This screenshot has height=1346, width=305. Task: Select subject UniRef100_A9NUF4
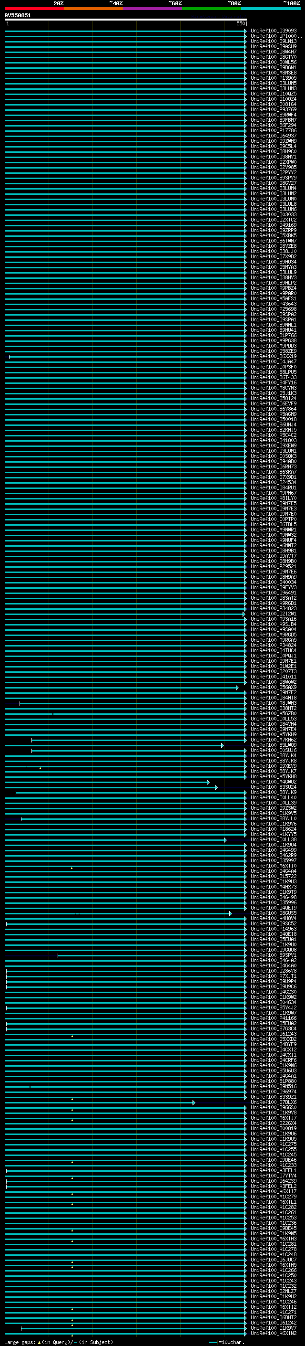(x=274, y=541)
